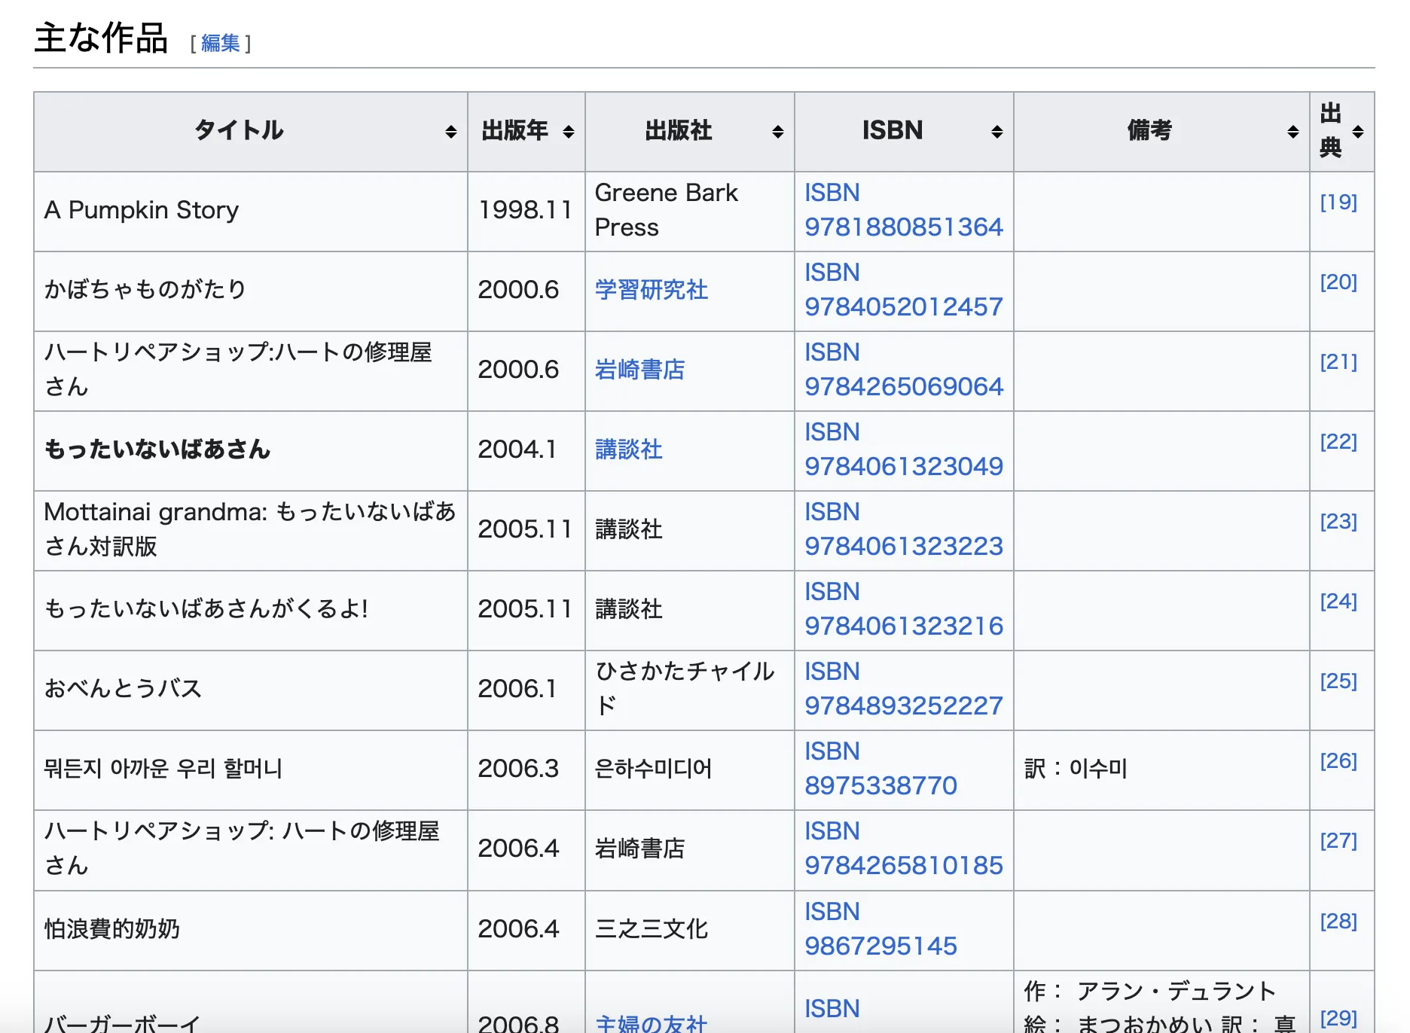Image resolution: width=1410 pixels, height=1033 pixels.
Task: Jump to citation [19]
Action: tap(1338, 202)
